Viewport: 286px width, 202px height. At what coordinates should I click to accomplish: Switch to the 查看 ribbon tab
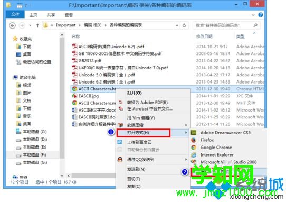point(69,15)
